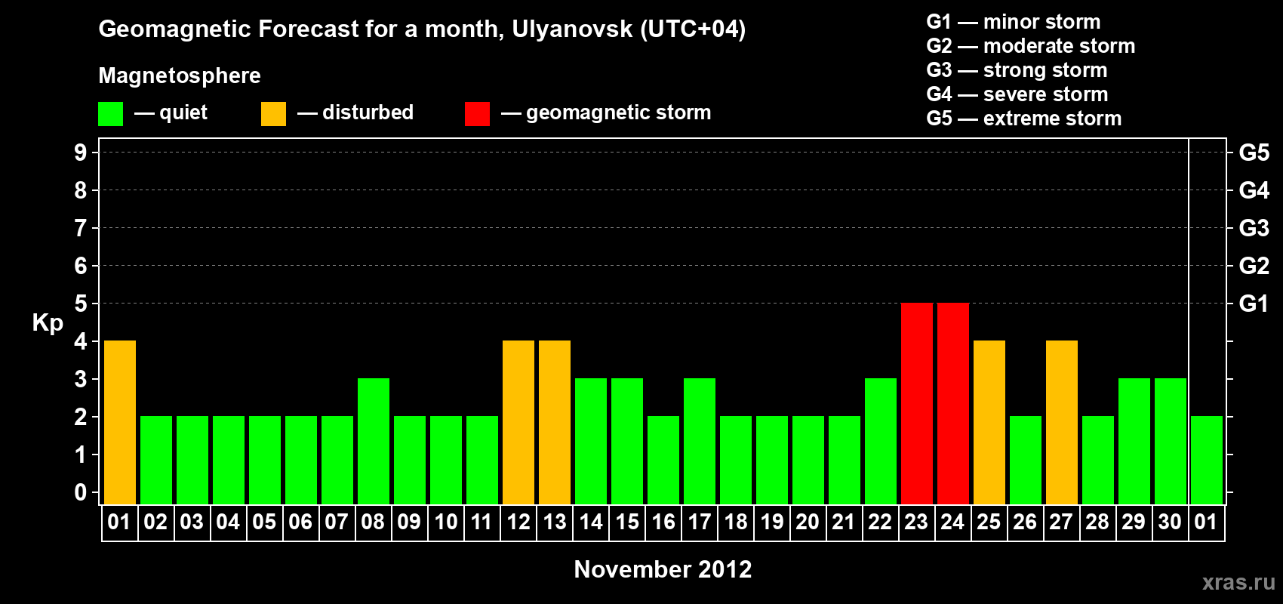Viewport: 1283px width, 604px height.
Task: Click the green bar for November 17
Action: 700,441
